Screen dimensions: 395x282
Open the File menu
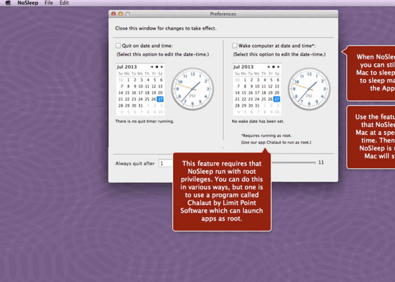pyautogui.click(x=49, y=3)
